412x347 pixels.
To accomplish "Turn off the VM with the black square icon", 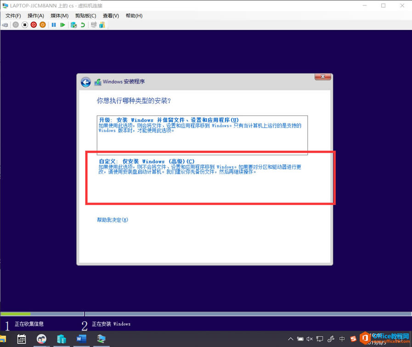I will pyautogui.click(x=25, y=25).
